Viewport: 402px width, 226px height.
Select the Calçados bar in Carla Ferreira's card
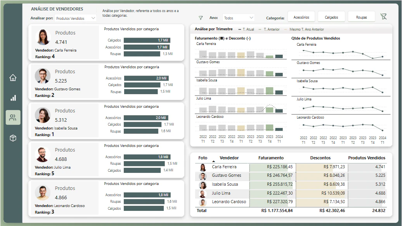(147, 40)
